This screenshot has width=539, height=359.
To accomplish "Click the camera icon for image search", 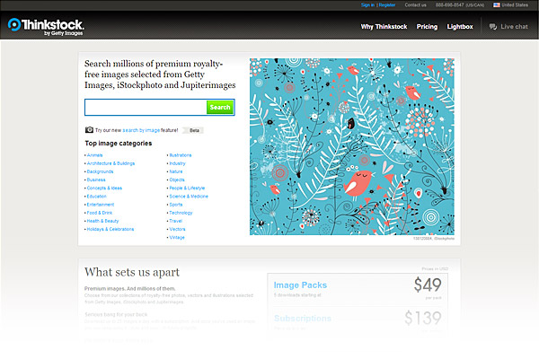I will [x=89, y=130].
